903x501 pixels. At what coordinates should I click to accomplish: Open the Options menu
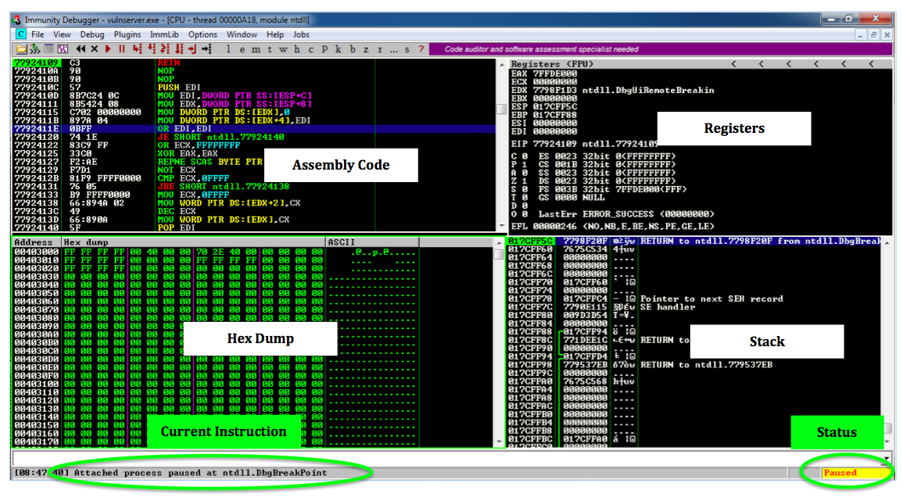pyautogui.click(x=202, y=34)
